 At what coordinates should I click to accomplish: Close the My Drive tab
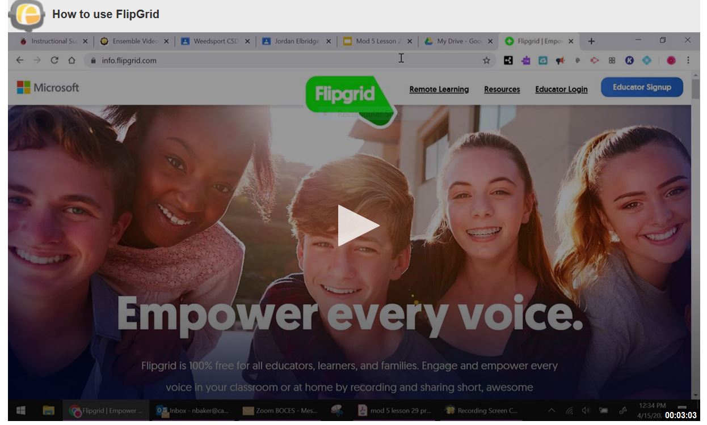point(490,41)
